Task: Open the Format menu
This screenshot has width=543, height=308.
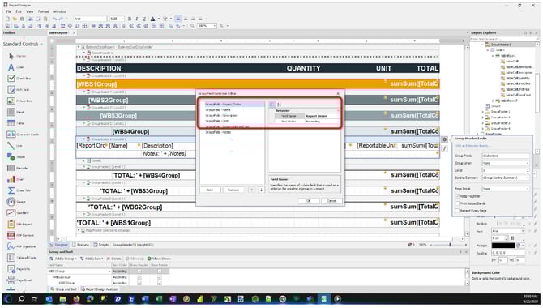Action: click(x=43, y=11)
